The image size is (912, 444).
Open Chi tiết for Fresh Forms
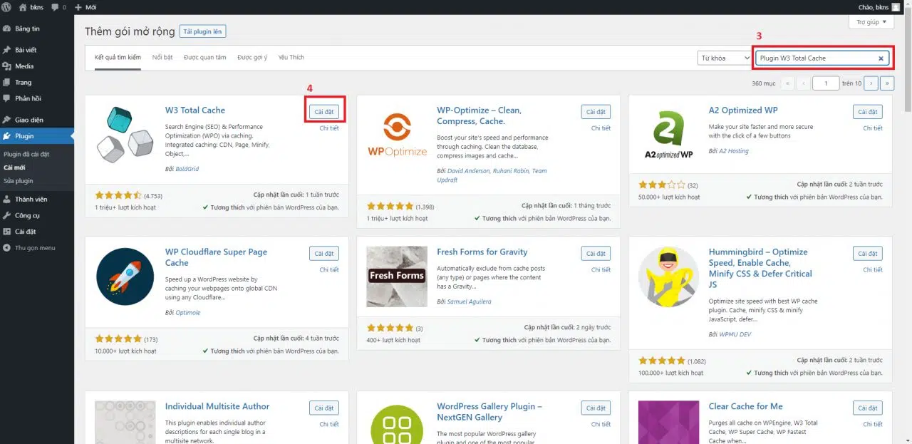601,270
